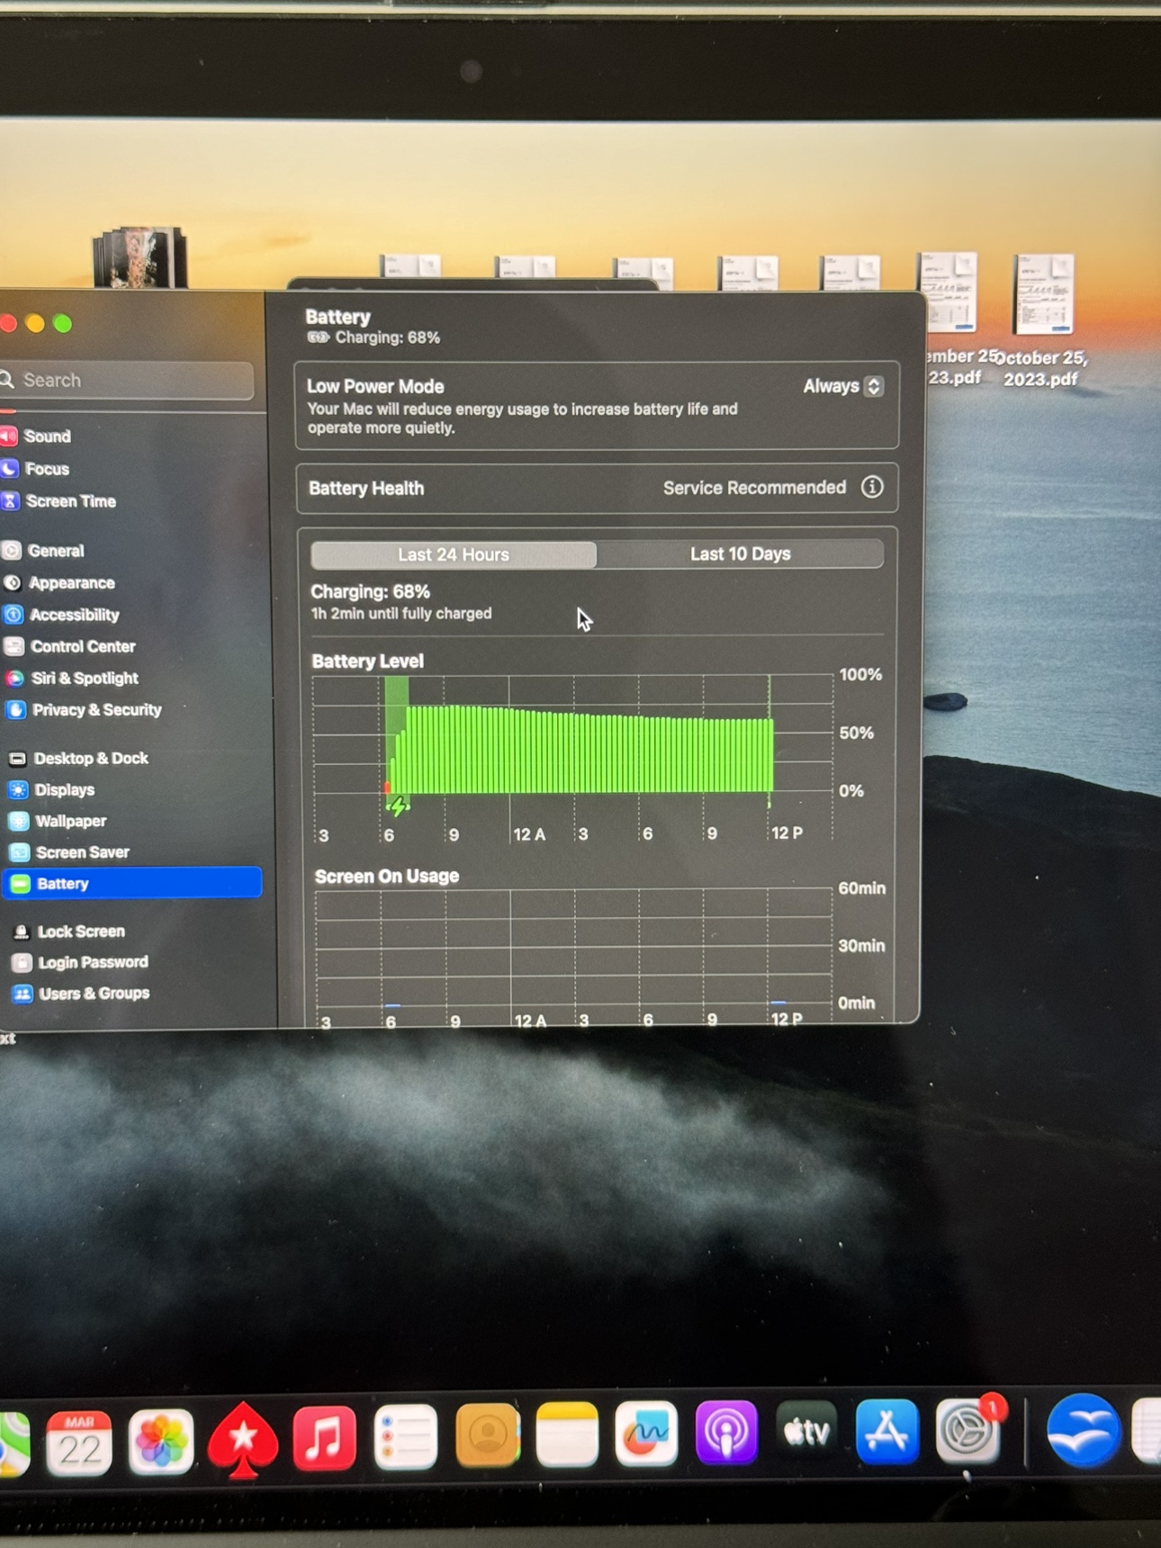Open Screen Time in the sidebar
Viewport: 1161px width, 1548px height.
click(x=70, y=501)
